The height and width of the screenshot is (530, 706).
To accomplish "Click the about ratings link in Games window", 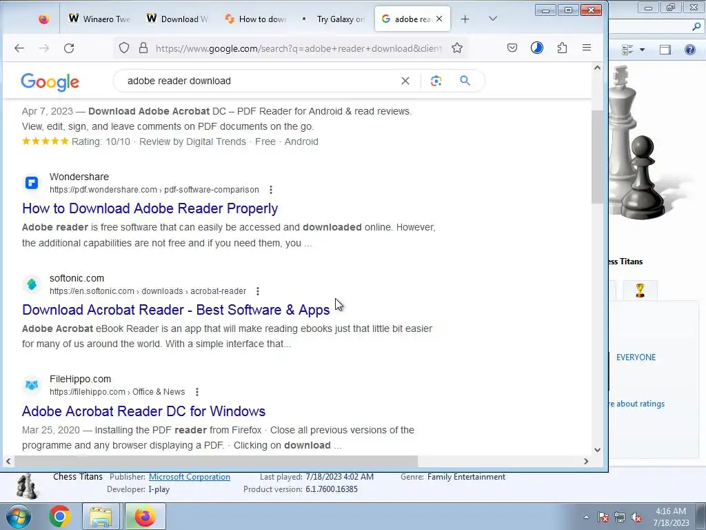I will click(636, 404).
